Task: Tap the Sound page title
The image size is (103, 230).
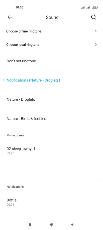Action: pyautogui.click(x=52, y=17)
